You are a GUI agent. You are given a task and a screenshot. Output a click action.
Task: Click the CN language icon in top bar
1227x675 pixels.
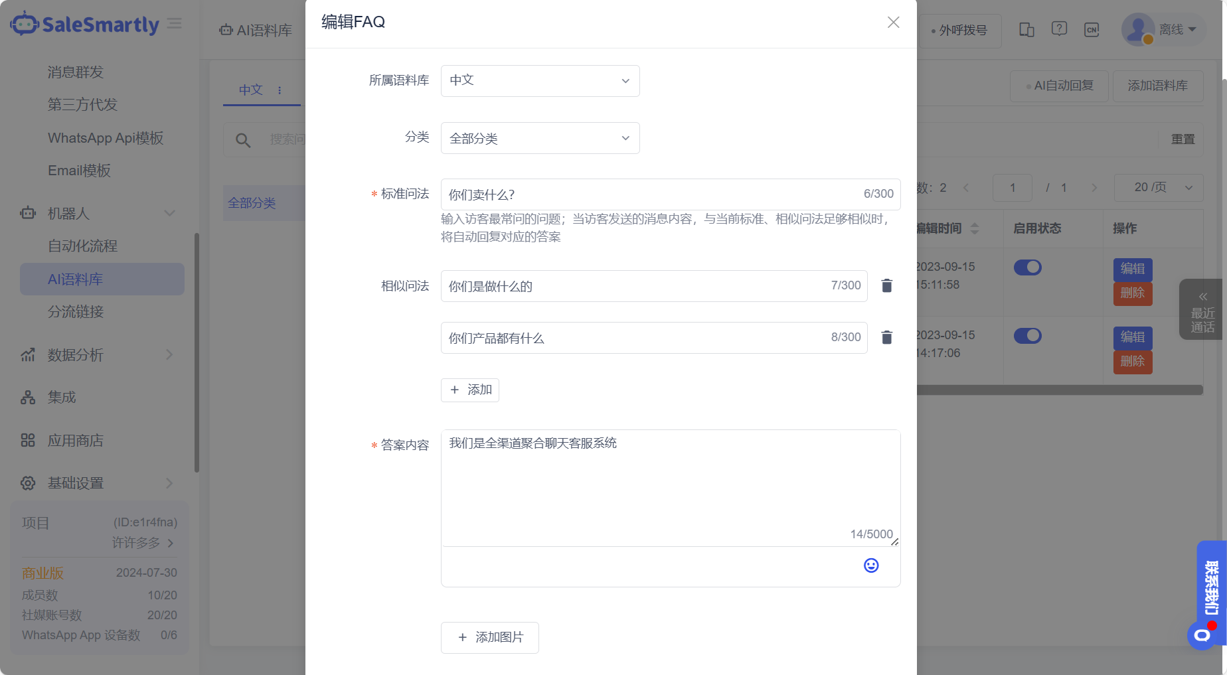[x=1092, y=29]
